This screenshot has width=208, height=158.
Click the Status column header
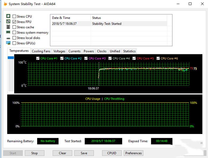129,18
